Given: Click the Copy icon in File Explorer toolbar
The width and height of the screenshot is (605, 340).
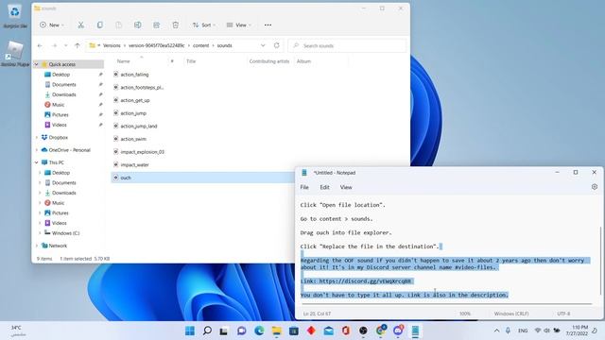Looking at the screenshot, I should [x=99, y=25].
